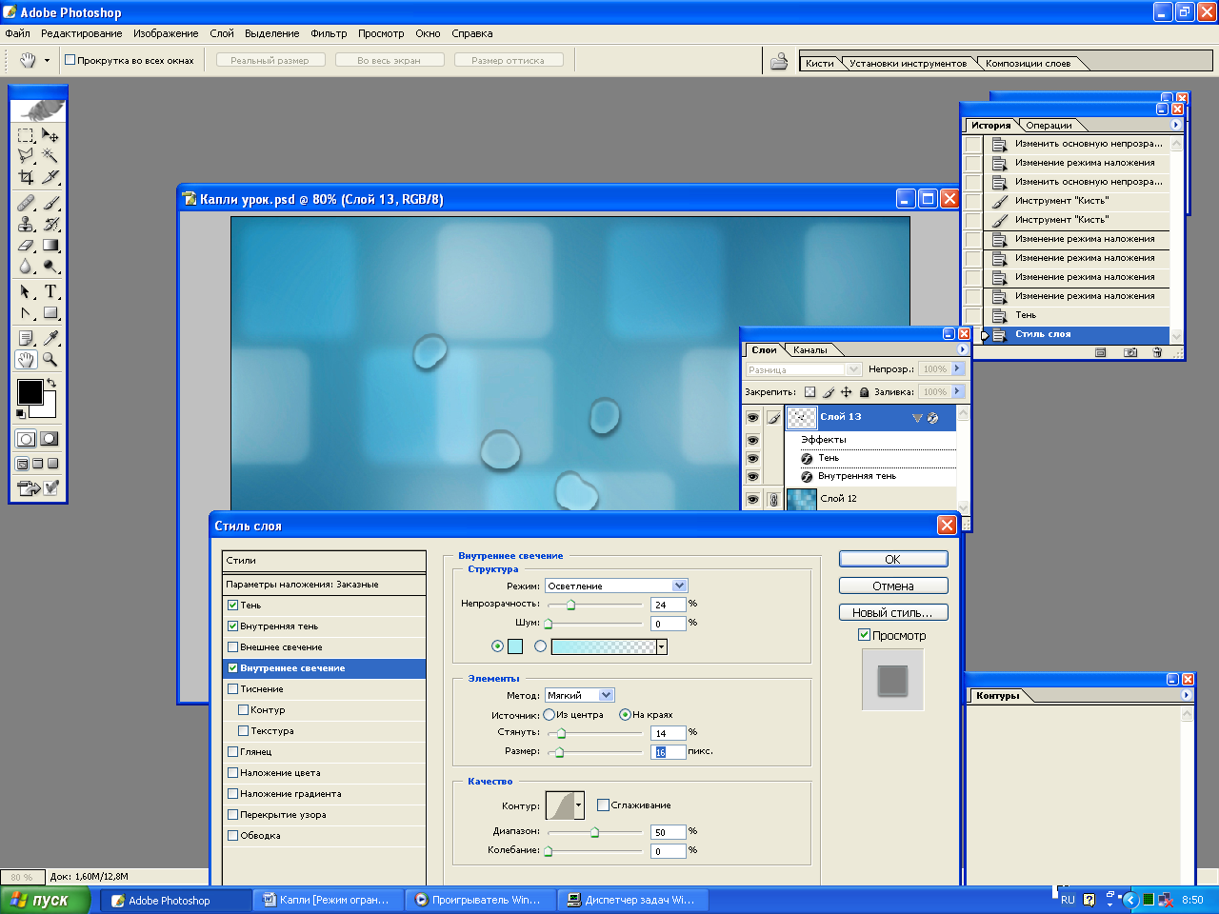Select the Notes tool
The width and height of the screenshot is (1219, 914).
tap(26, 338)
